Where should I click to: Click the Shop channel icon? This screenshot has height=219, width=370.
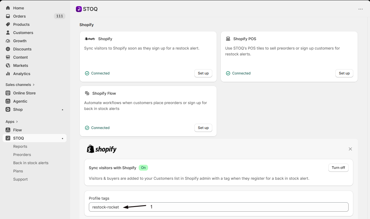(8, 109)
